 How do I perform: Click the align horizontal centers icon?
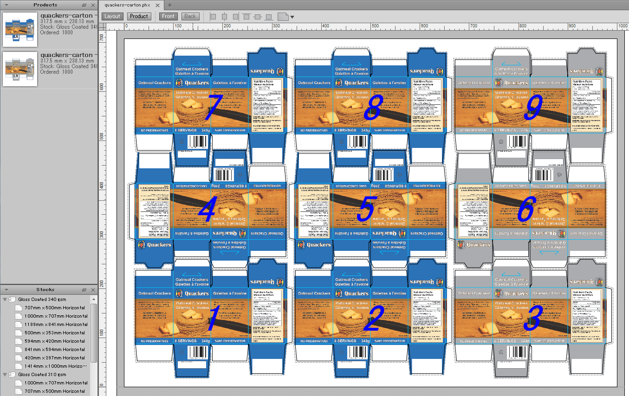click(224, 17)
